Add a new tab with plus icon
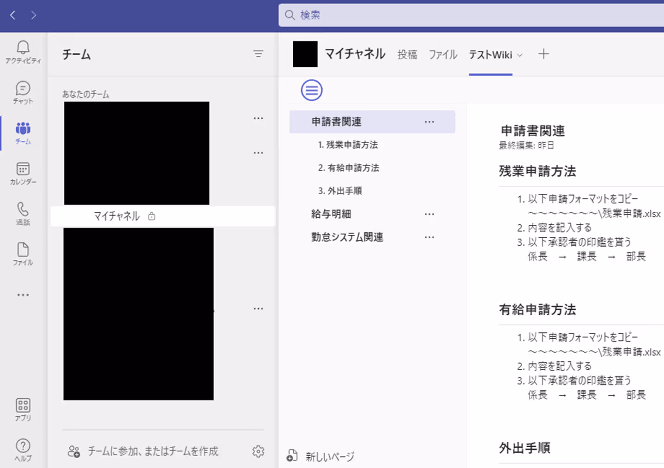Viewport: 664px width, 468px height. 543,54
